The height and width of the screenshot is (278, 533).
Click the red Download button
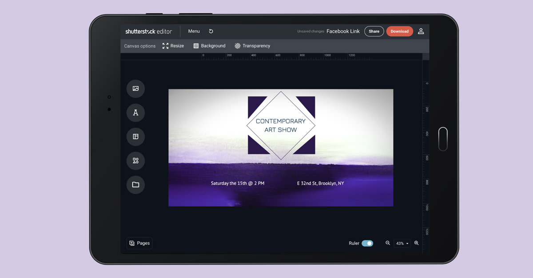coord(399,31)
